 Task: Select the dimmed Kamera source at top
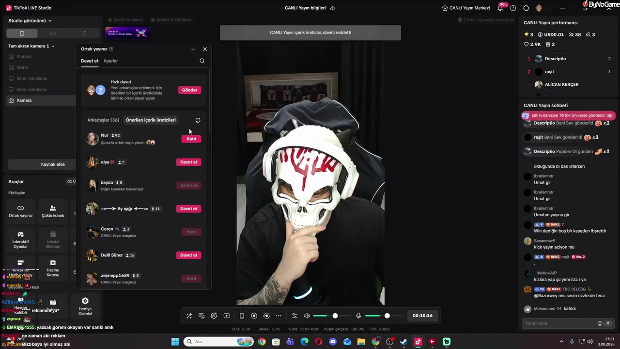(x=41, y=57)
